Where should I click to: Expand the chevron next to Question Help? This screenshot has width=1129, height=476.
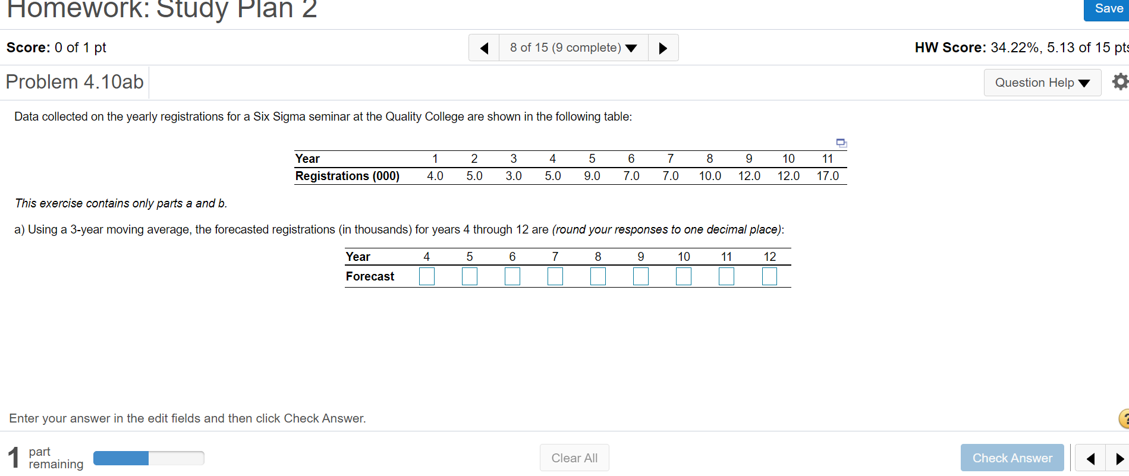tap(1084, 83)
